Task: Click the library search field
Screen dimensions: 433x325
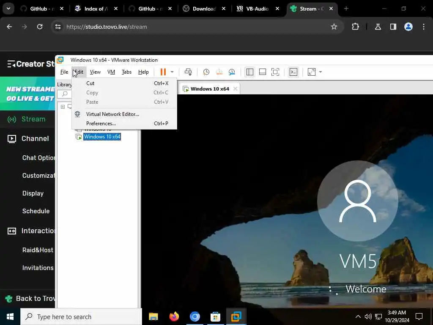Action: coord(65,94)
